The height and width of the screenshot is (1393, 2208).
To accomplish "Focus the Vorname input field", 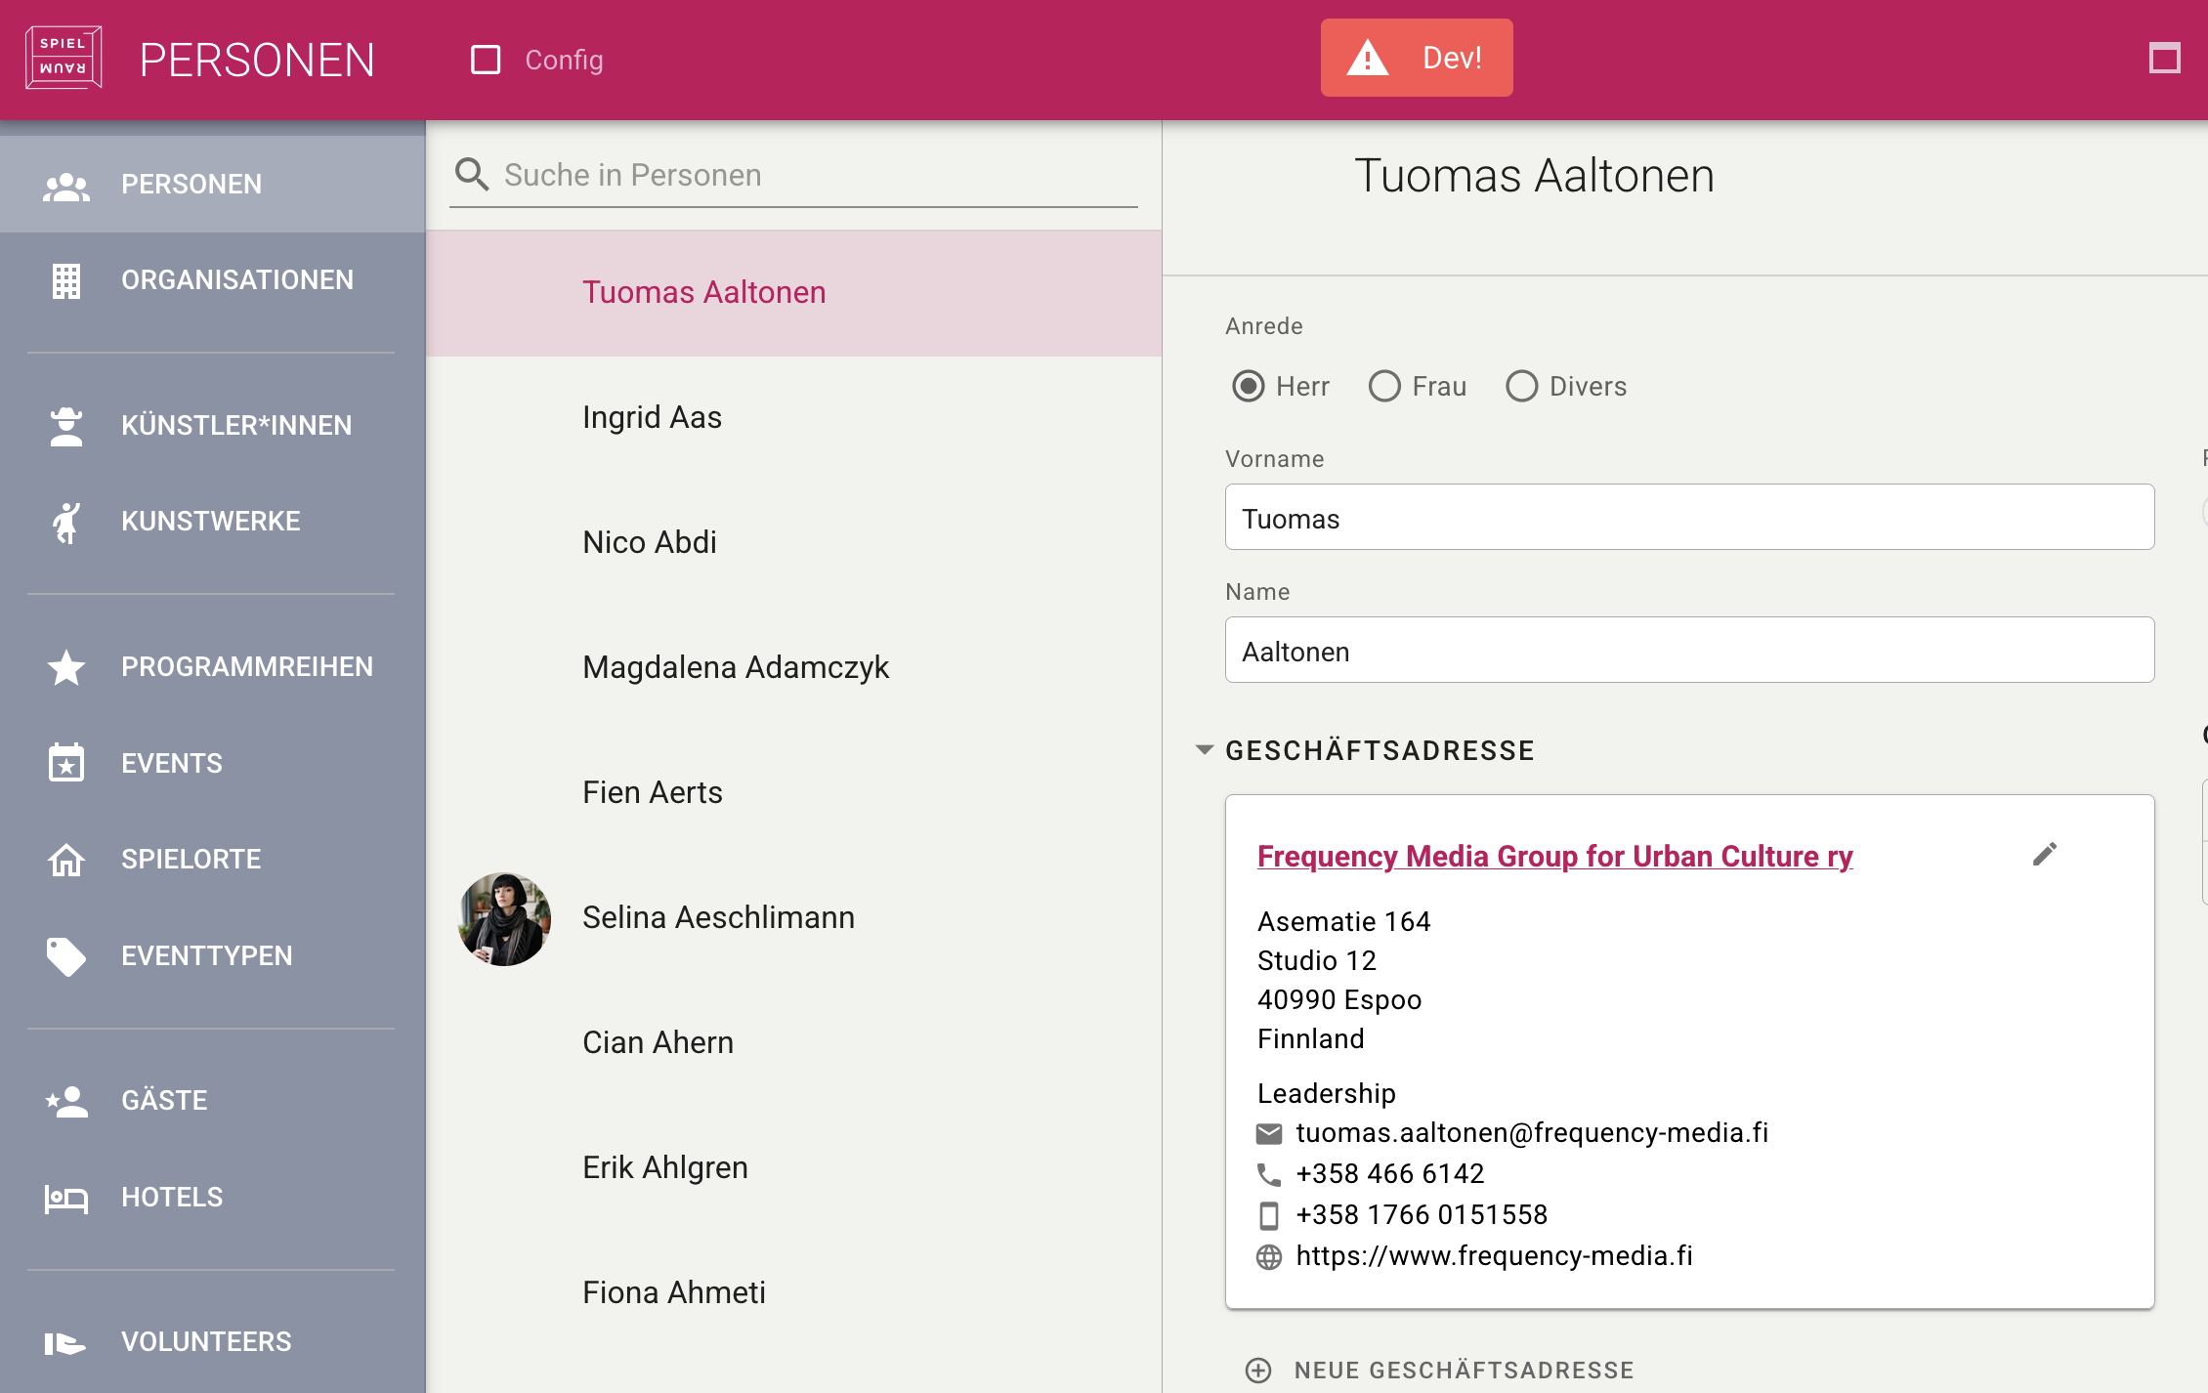I will 1689,518.
